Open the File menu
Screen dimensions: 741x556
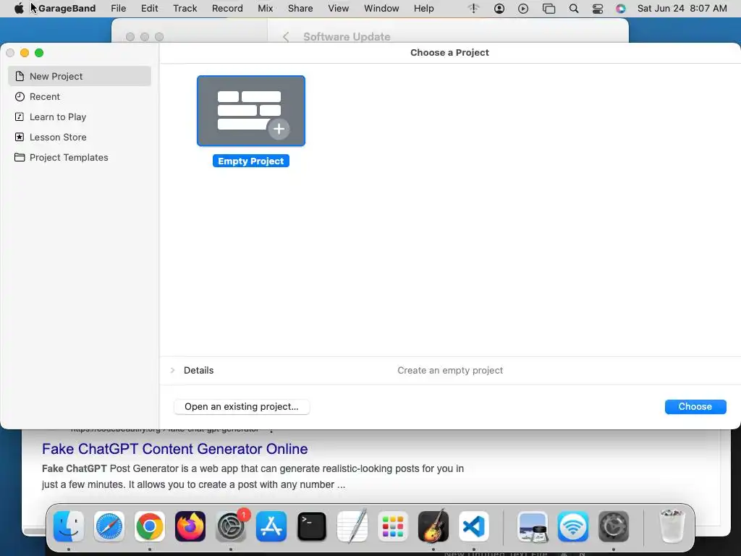point(118,9)
